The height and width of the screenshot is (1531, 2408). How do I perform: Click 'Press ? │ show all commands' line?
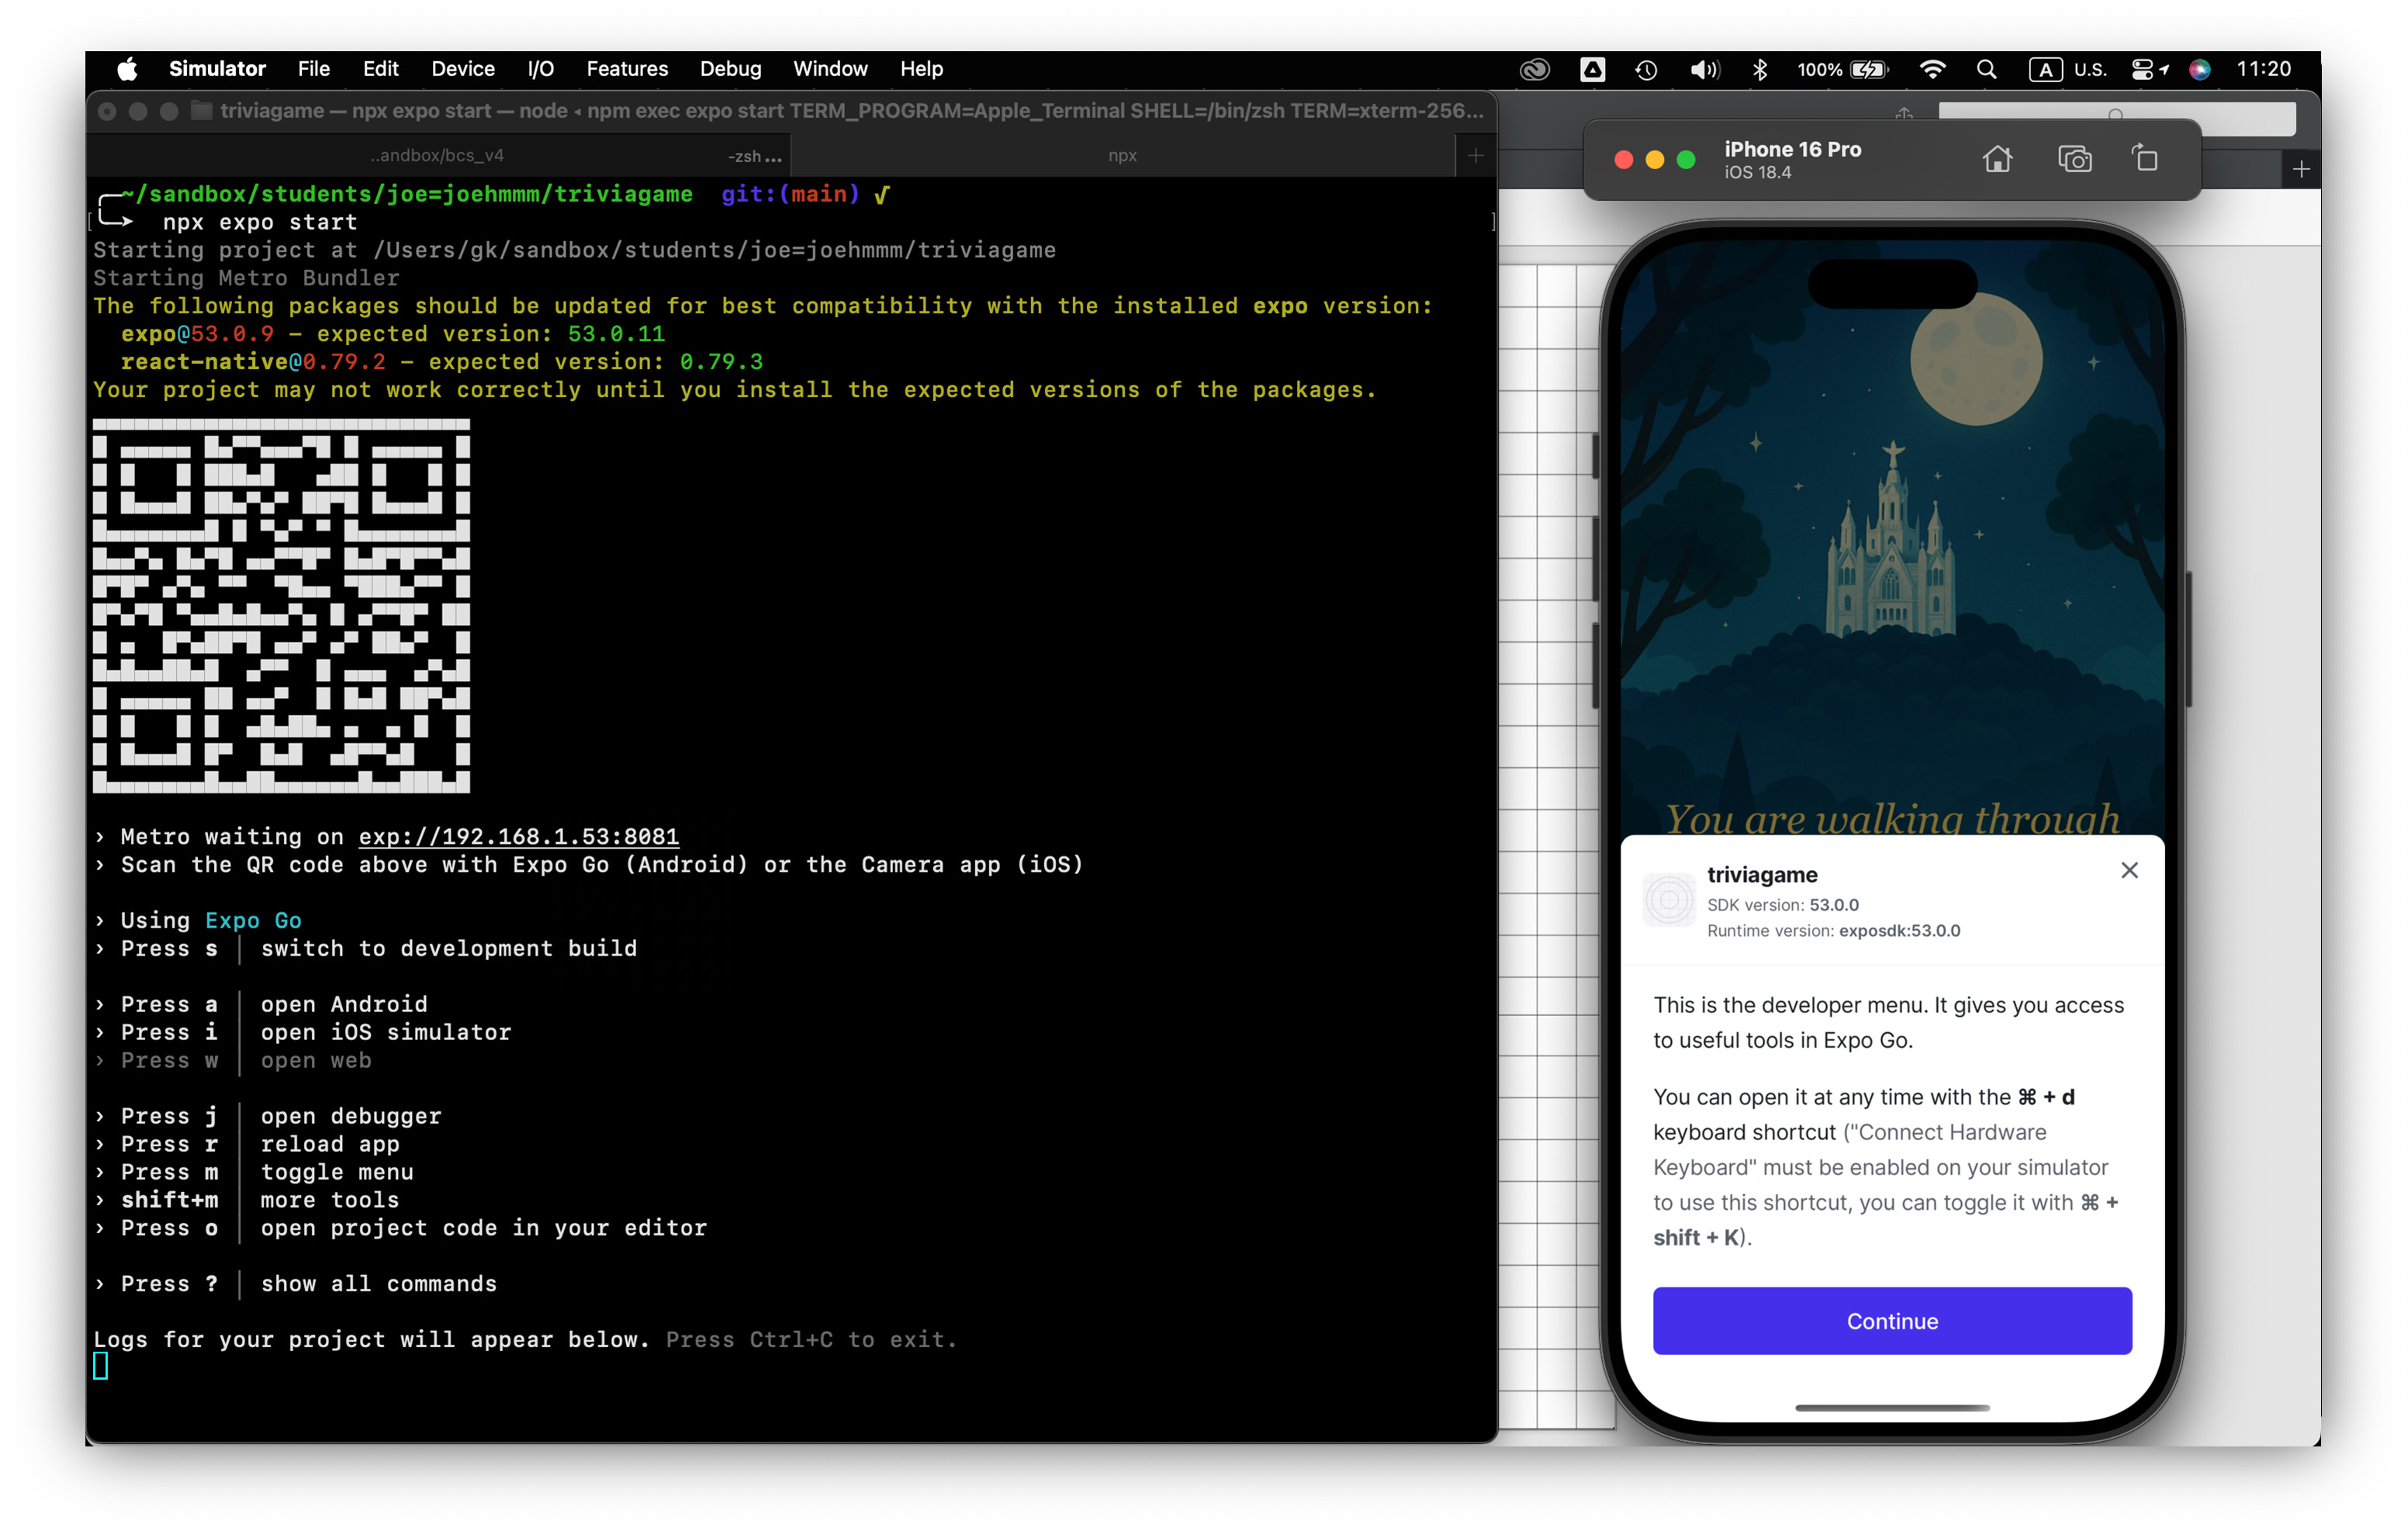[296, 1284]
